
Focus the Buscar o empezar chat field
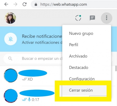(x=33, y=59)
